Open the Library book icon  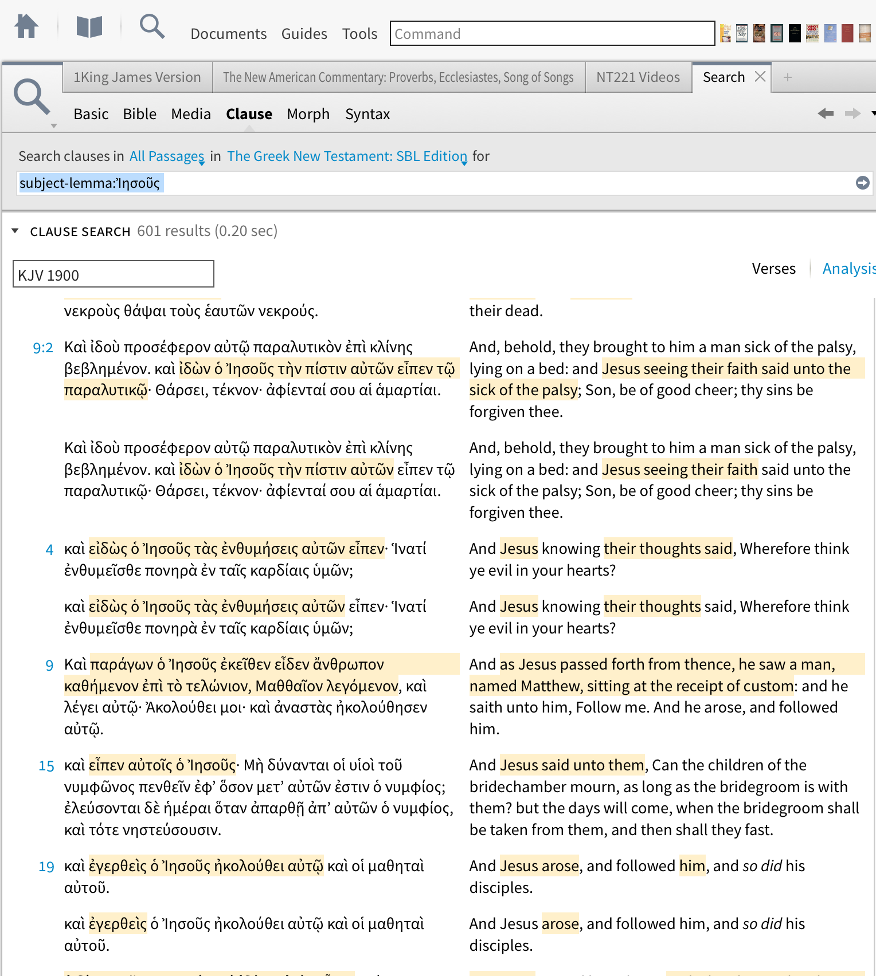click(89, 26)
